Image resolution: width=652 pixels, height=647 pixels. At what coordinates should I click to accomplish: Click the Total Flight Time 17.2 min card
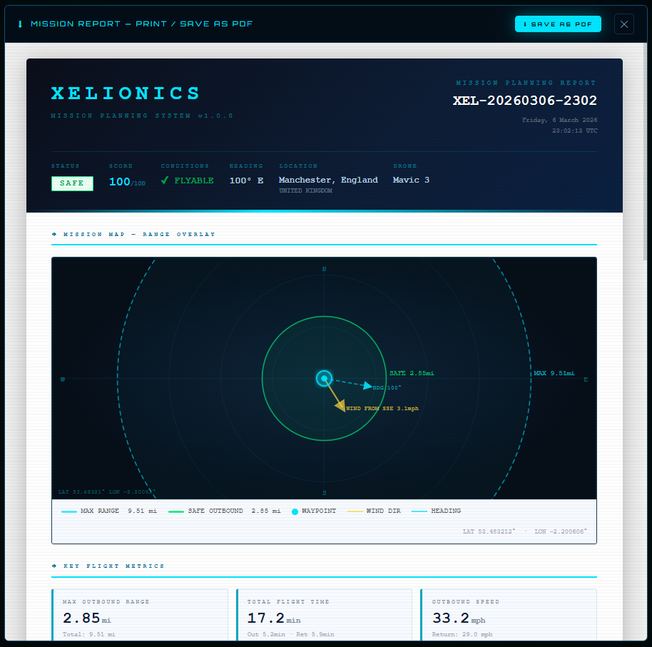tap(325, 615)
